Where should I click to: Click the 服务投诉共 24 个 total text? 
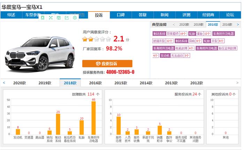pyautogui.click(x=188, y=94)
